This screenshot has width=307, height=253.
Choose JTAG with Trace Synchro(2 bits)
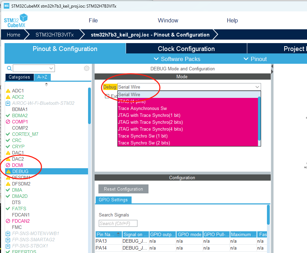[188, 122]
